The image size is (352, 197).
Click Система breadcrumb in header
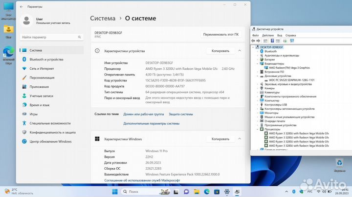click(103, 19)
